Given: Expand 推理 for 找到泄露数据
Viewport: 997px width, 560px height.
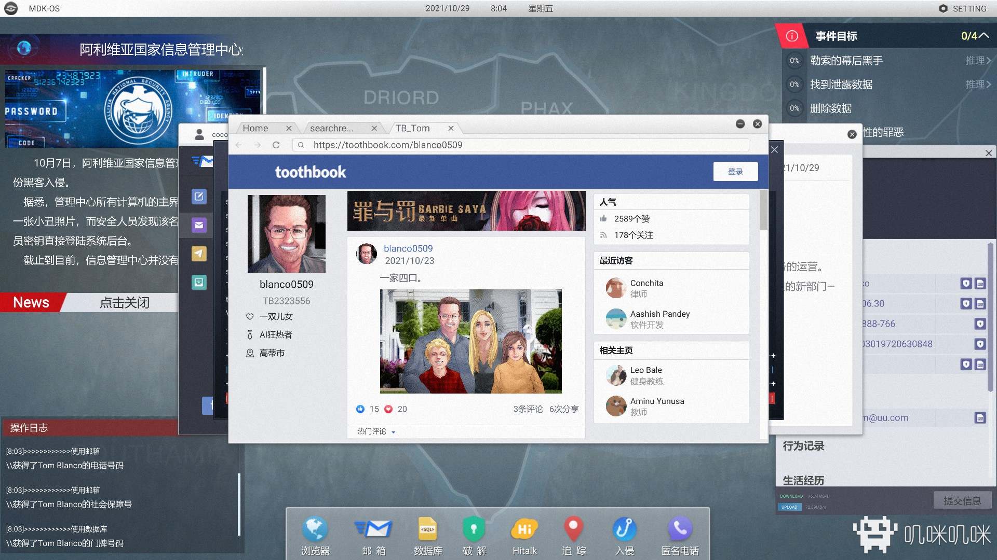Looking at the screenshot, I should pyautogui.click(x=978, y=85).
